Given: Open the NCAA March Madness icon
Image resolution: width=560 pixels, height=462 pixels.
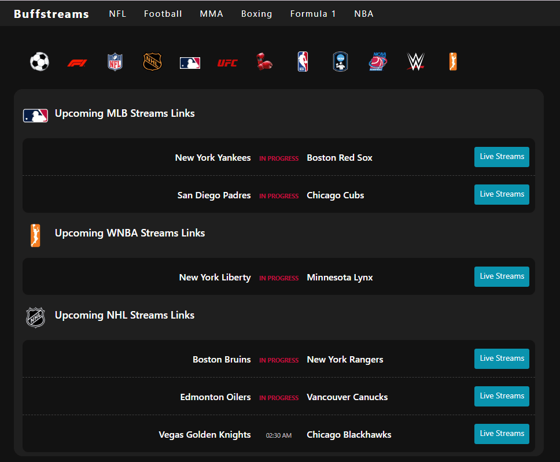Looking at the screenshot, I should 340,62.
